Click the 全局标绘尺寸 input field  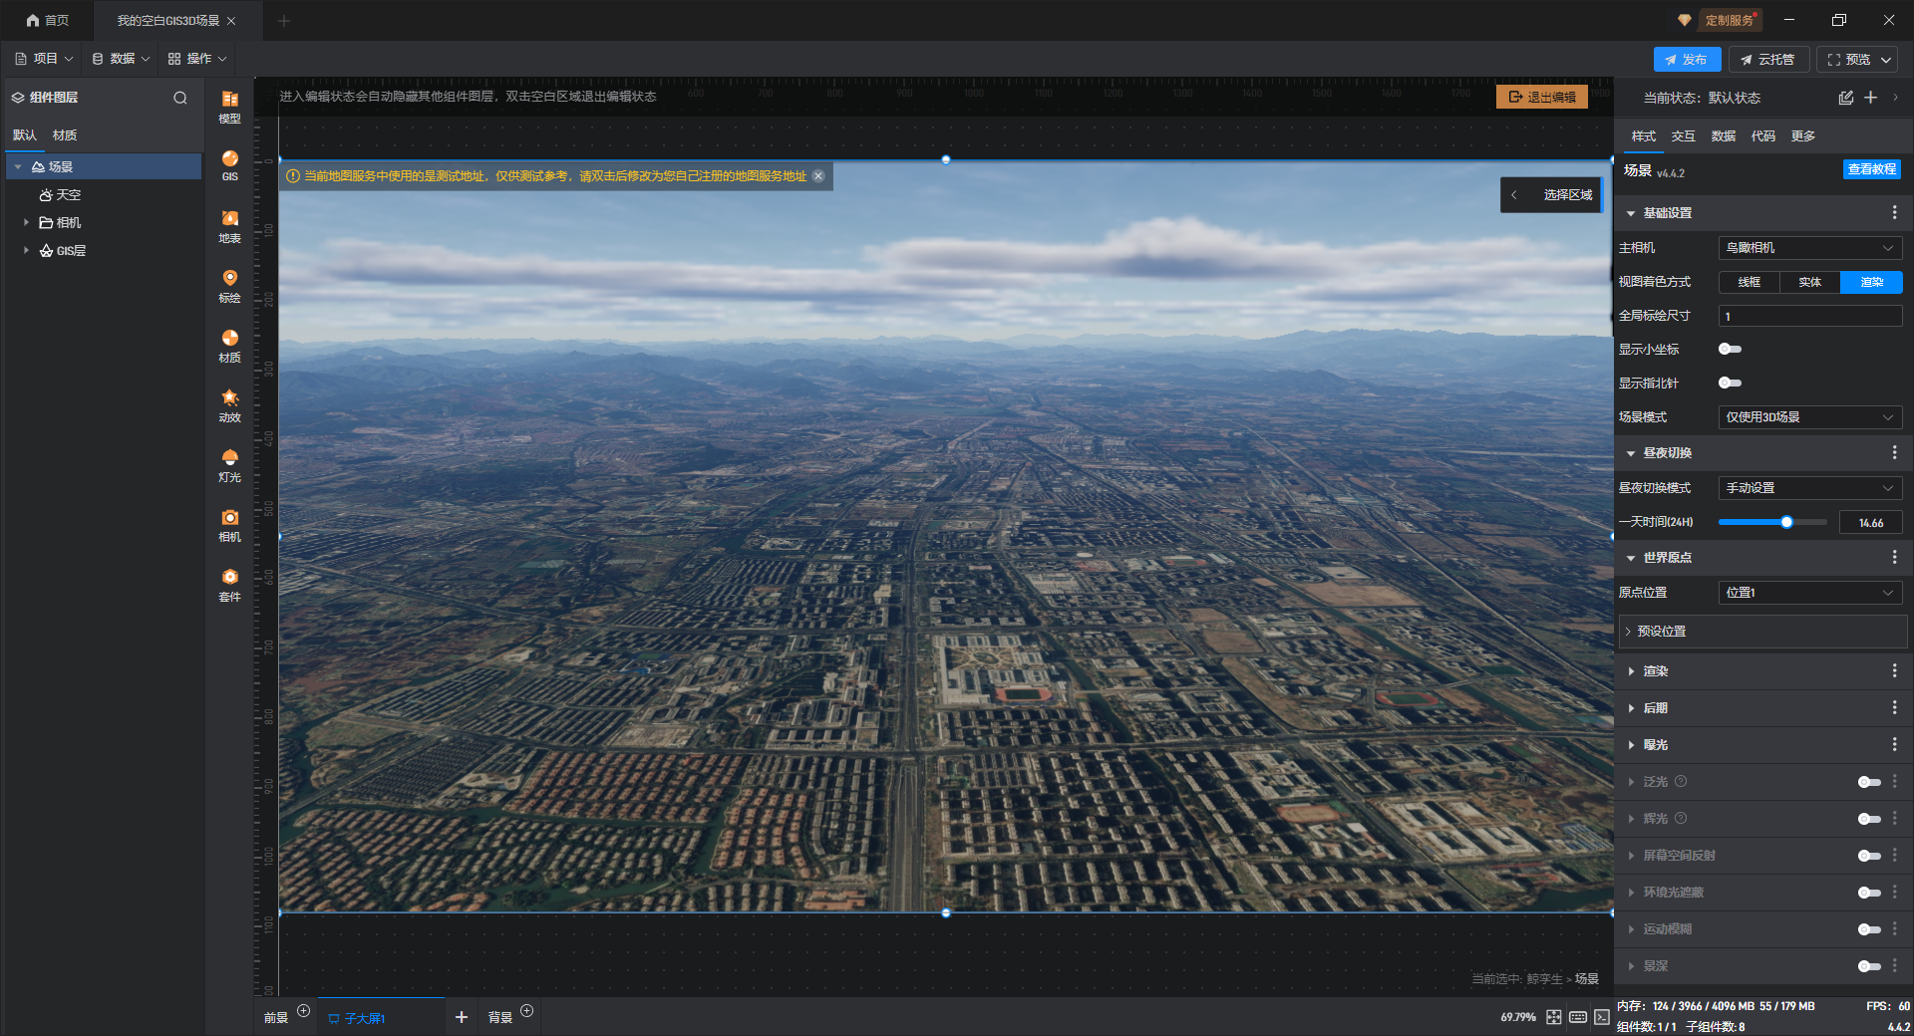coord(1809,317)
